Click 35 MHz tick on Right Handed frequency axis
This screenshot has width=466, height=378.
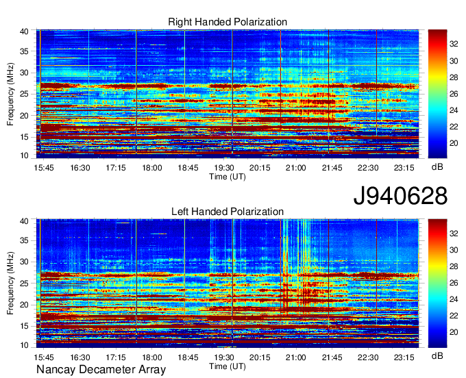point(24,51)
